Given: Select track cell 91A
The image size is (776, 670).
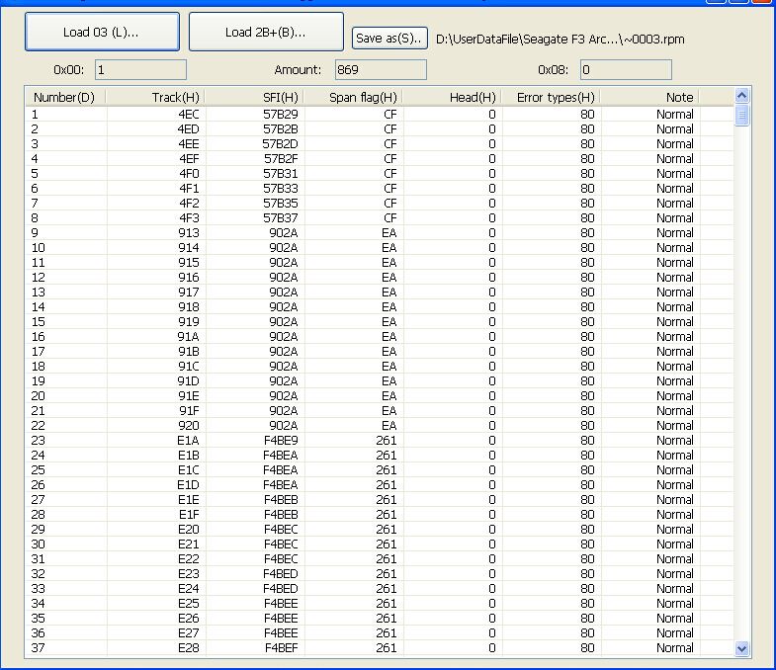Looking at the screenshot, I should [189, 337].
